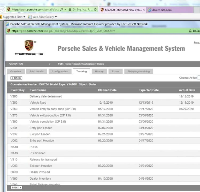Click 'Entry port Emden' event name
The height and width of the screenshot is (192, 200).
(x=41, y=128)
